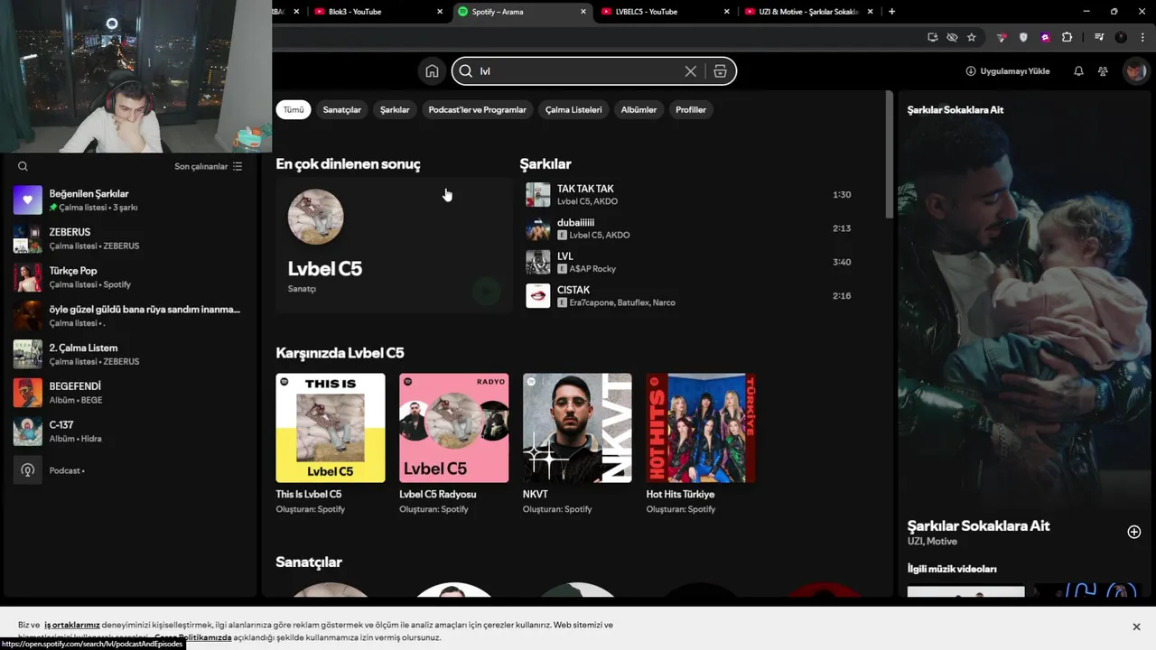
Task: Select the Çalma Listeleri filter chip
Action: [573, 109]
